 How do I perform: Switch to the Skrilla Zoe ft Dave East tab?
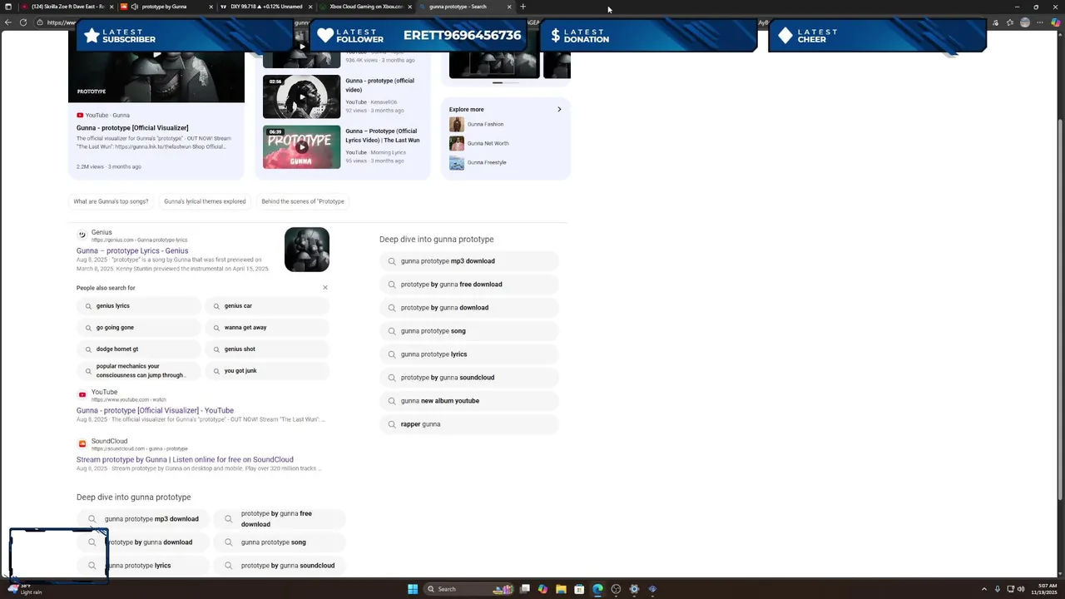pos(67,7)
